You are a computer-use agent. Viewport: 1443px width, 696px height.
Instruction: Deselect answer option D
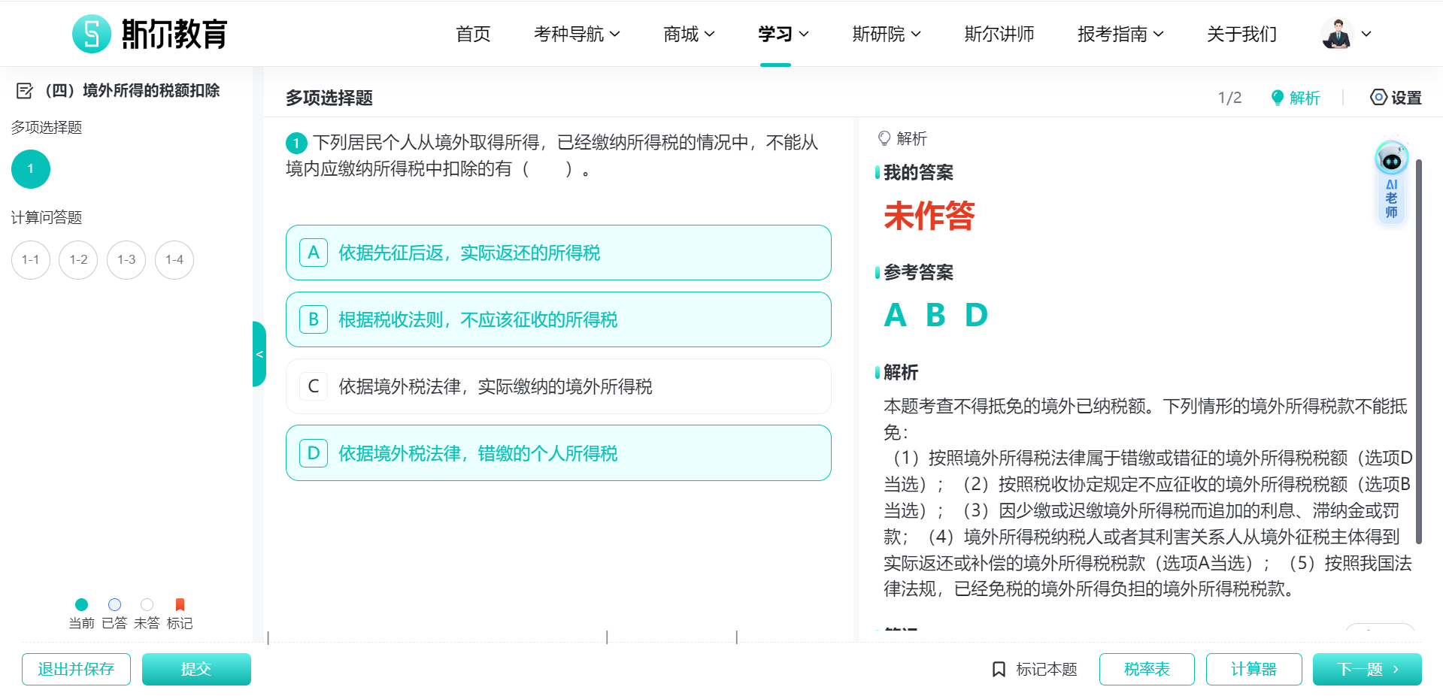(x=558, y=452)
